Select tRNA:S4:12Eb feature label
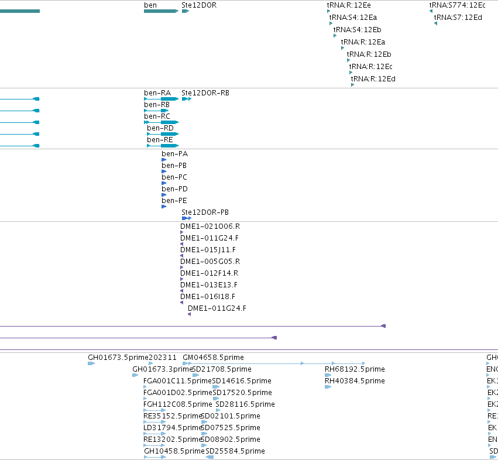498x460 pixels. [x=357, y=30]
